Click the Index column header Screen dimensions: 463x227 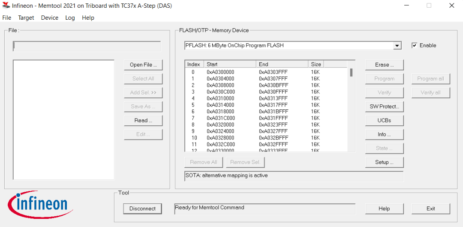click(194, 64)
